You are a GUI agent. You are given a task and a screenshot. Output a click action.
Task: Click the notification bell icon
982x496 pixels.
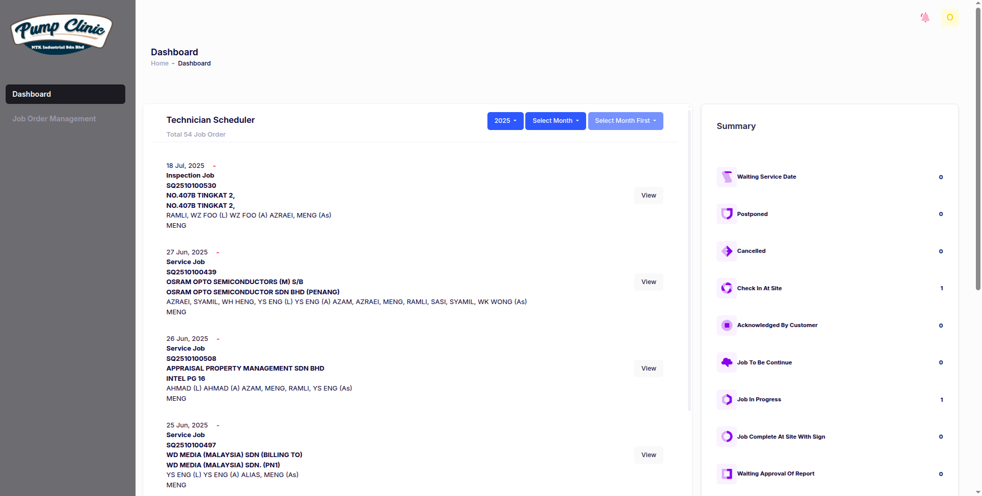point(925,17)
